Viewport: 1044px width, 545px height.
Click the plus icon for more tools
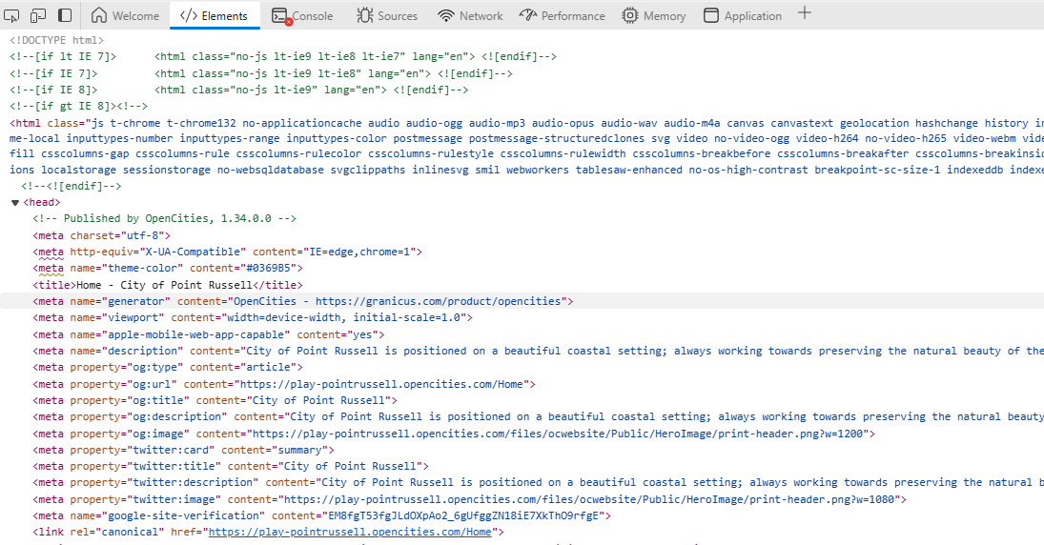coord(805,13)
